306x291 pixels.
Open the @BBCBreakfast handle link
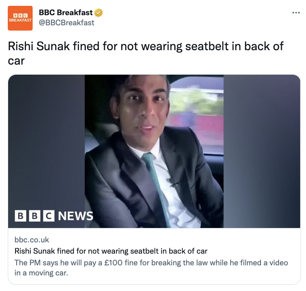click(66, 23)
